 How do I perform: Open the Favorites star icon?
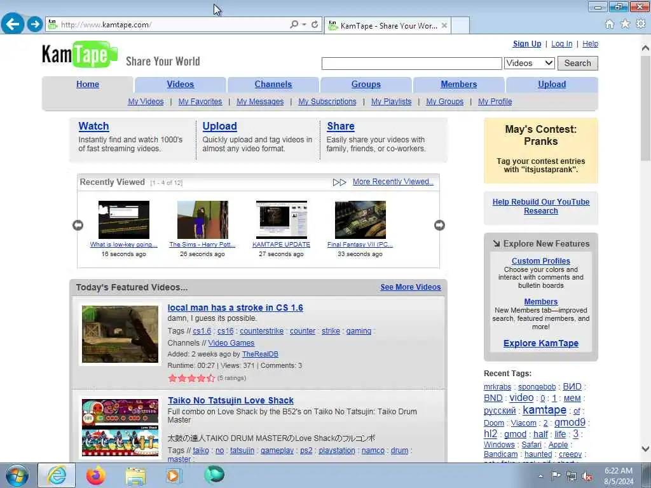coord(625,24)
